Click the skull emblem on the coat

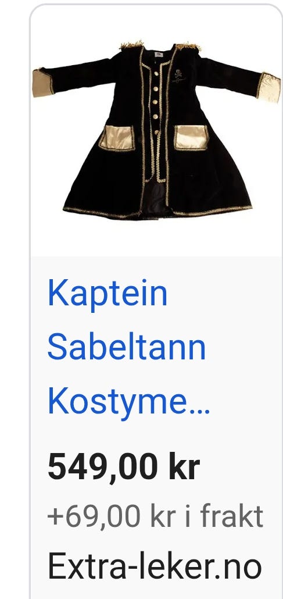point(178,74)
